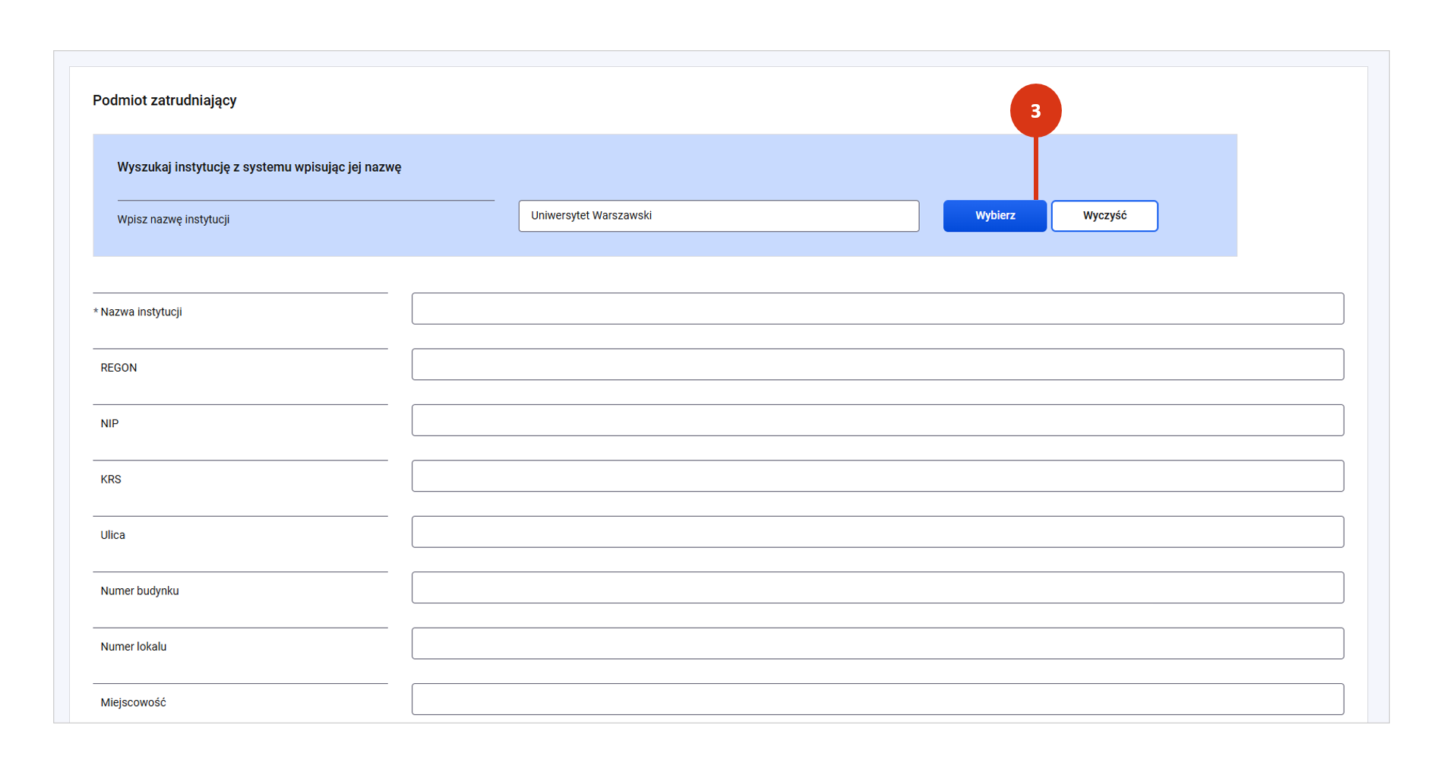Viewport: 1450px width, 763px height.
Task: Select the NIP input field
Action: 877,420
